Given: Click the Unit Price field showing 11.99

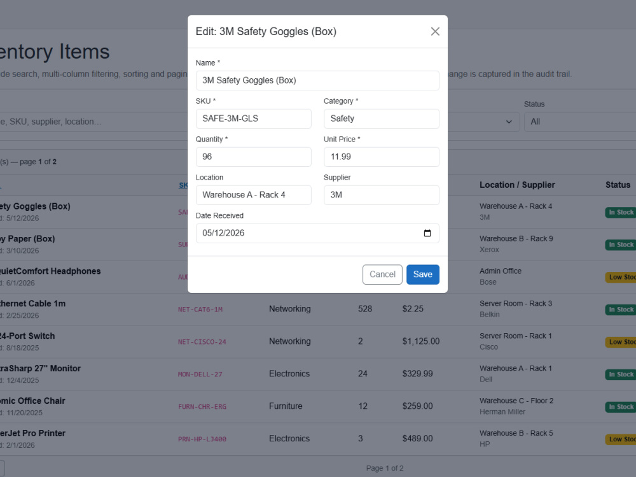Looking at the screenshot, I should [381, 157].
